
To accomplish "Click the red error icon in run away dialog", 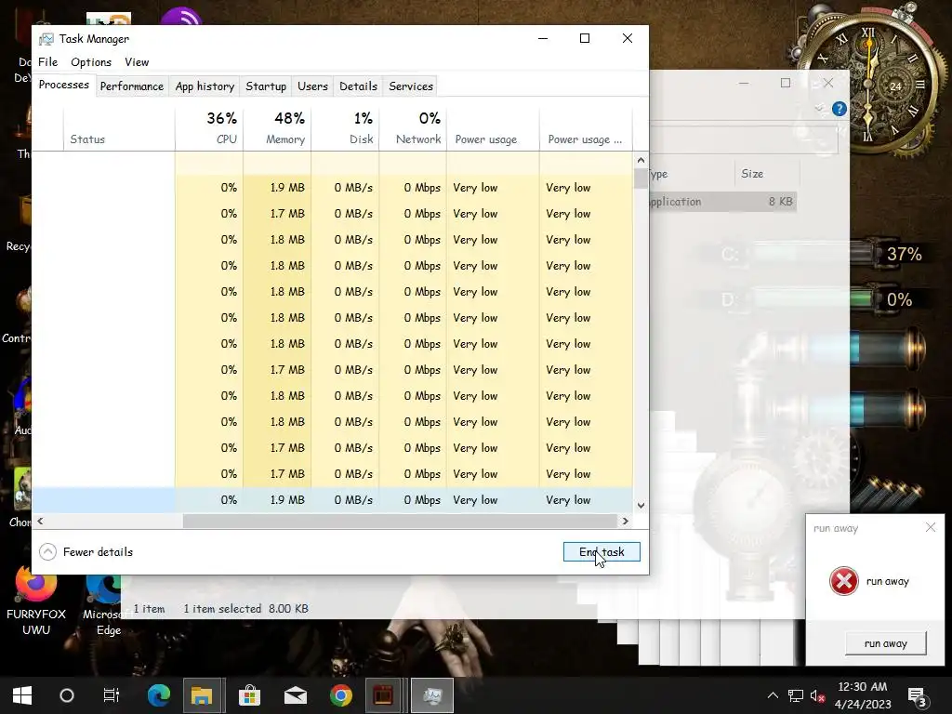I will tap(843, 581).
